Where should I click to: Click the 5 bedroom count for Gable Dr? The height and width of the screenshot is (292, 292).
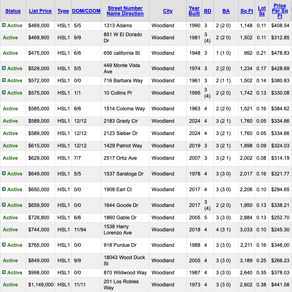pos(206,218)
